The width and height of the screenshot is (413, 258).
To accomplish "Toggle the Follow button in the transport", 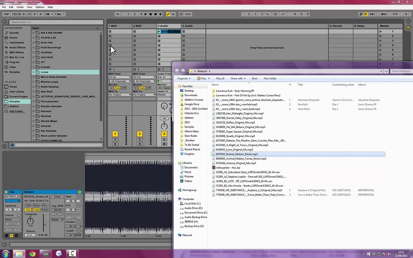I will [118, 14].
